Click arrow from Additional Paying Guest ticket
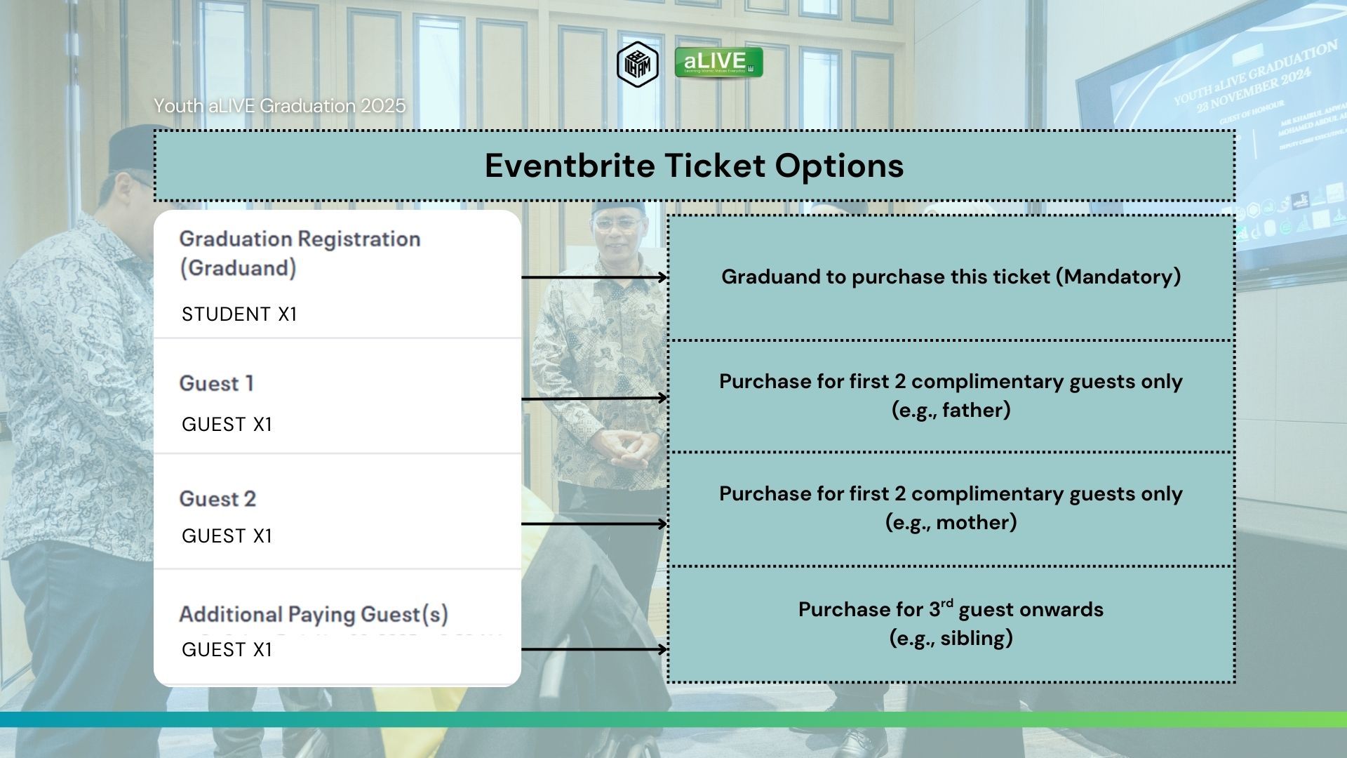Screen dimensions: 1347x758 (594, 649)
